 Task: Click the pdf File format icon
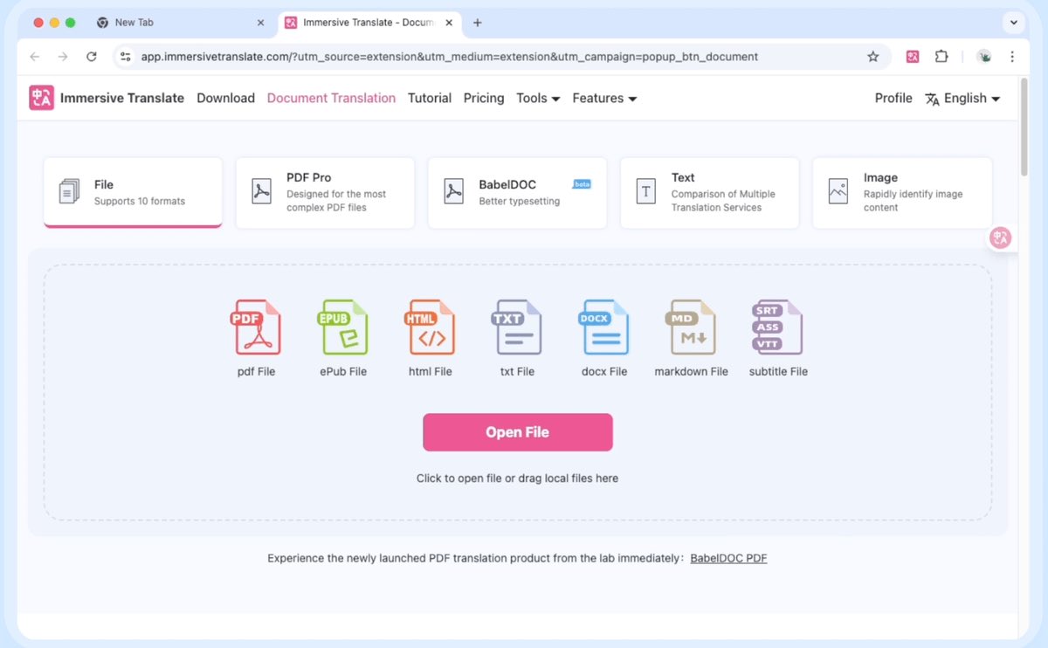256,327
